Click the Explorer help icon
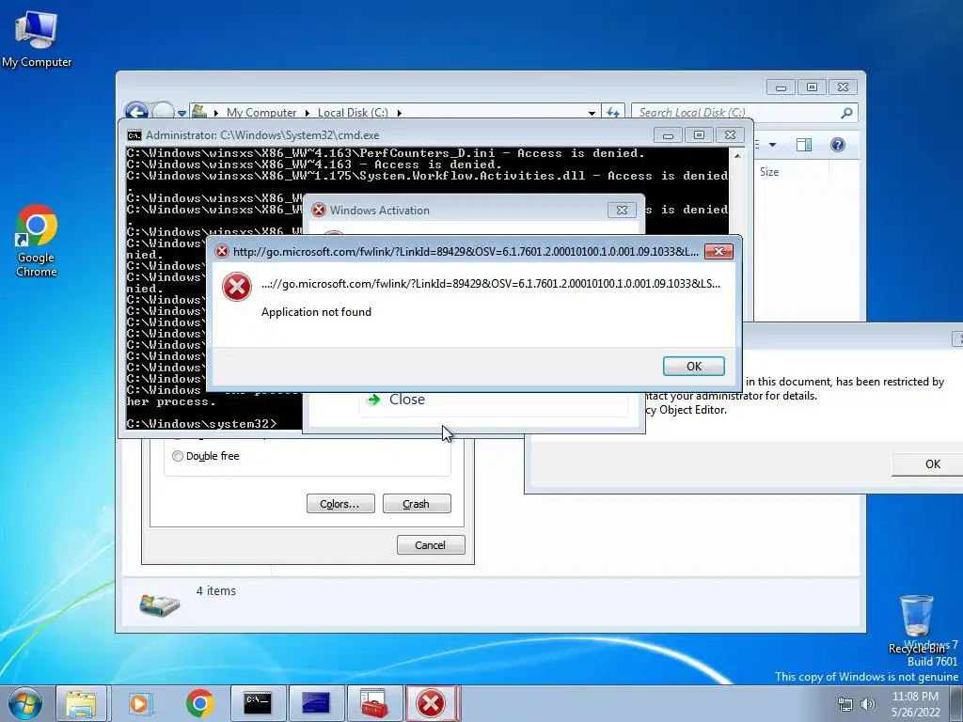963x722 pixels. click(838, 145)
